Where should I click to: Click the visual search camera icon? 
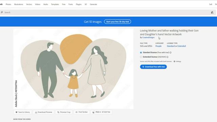pos(212,13)
